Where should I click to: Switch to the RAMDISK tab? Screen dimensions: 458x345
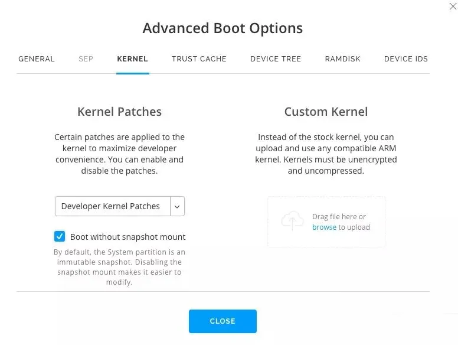[342, 59]
